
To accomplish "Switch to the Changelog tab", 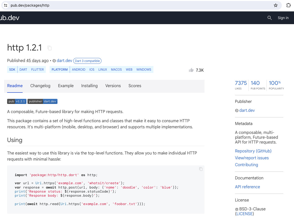I will 40,86.
